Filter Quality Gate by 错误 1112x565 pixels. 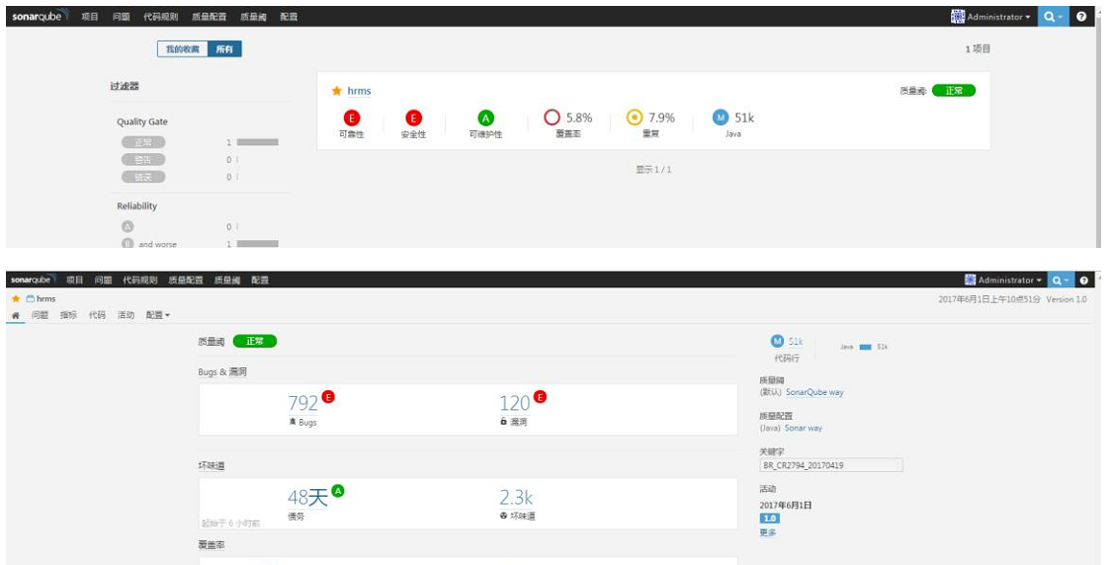point(143,177)
